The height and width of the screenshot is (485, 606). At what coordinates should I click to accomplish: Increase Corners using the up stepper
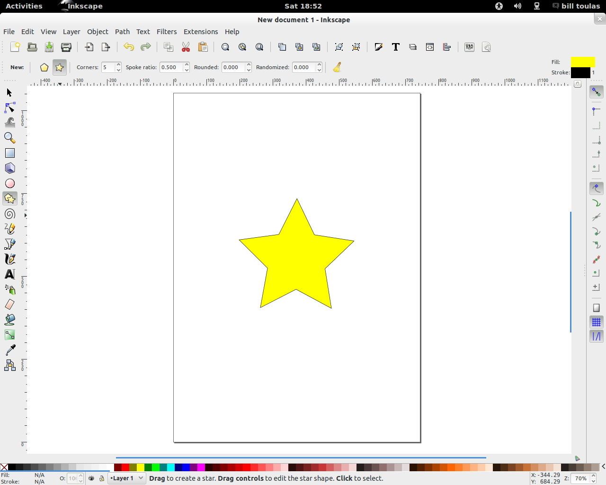click(118, 64)
